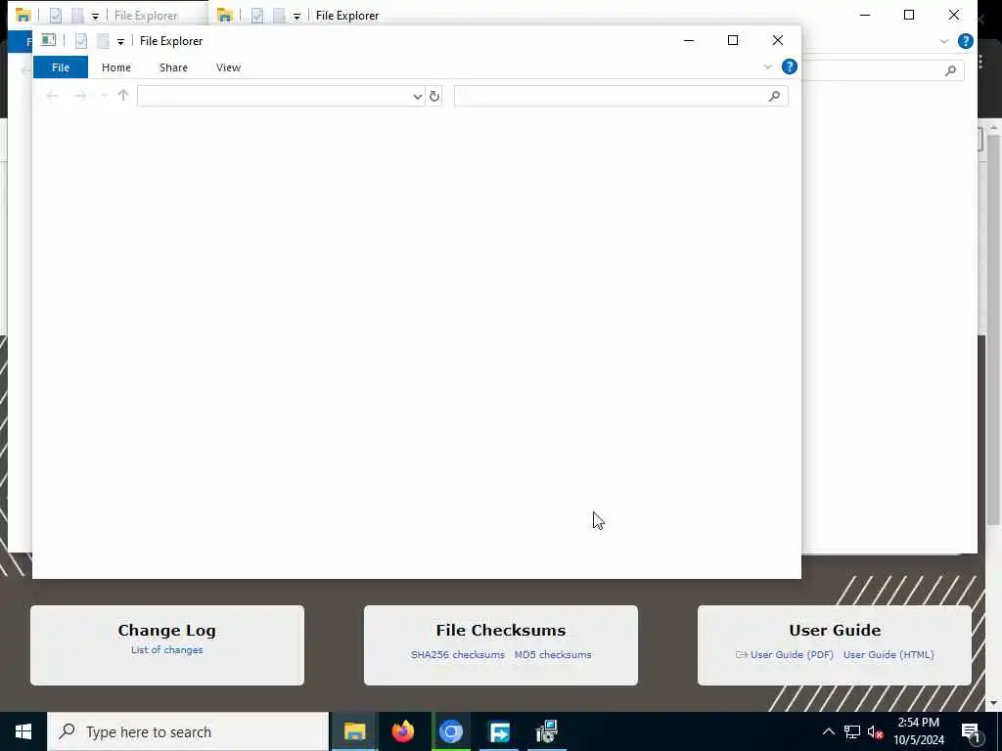Open the MD5 checksums link
The width and height of the screenshot is (1002, 751).
pos(553,654)
